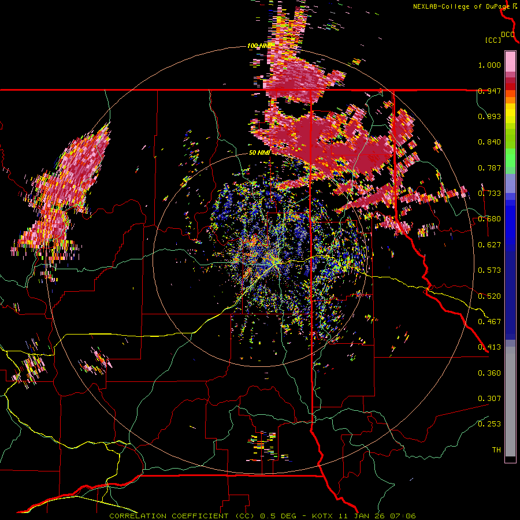Click the 0.307 value on the color scale

489,398
